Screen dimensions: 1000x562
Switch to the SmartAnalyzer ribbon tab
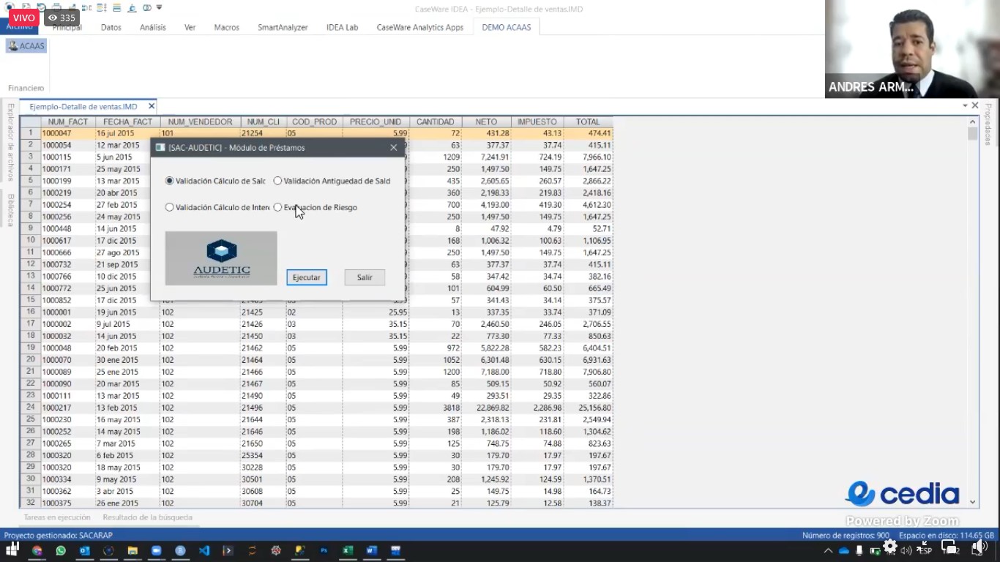coord(283,27)
